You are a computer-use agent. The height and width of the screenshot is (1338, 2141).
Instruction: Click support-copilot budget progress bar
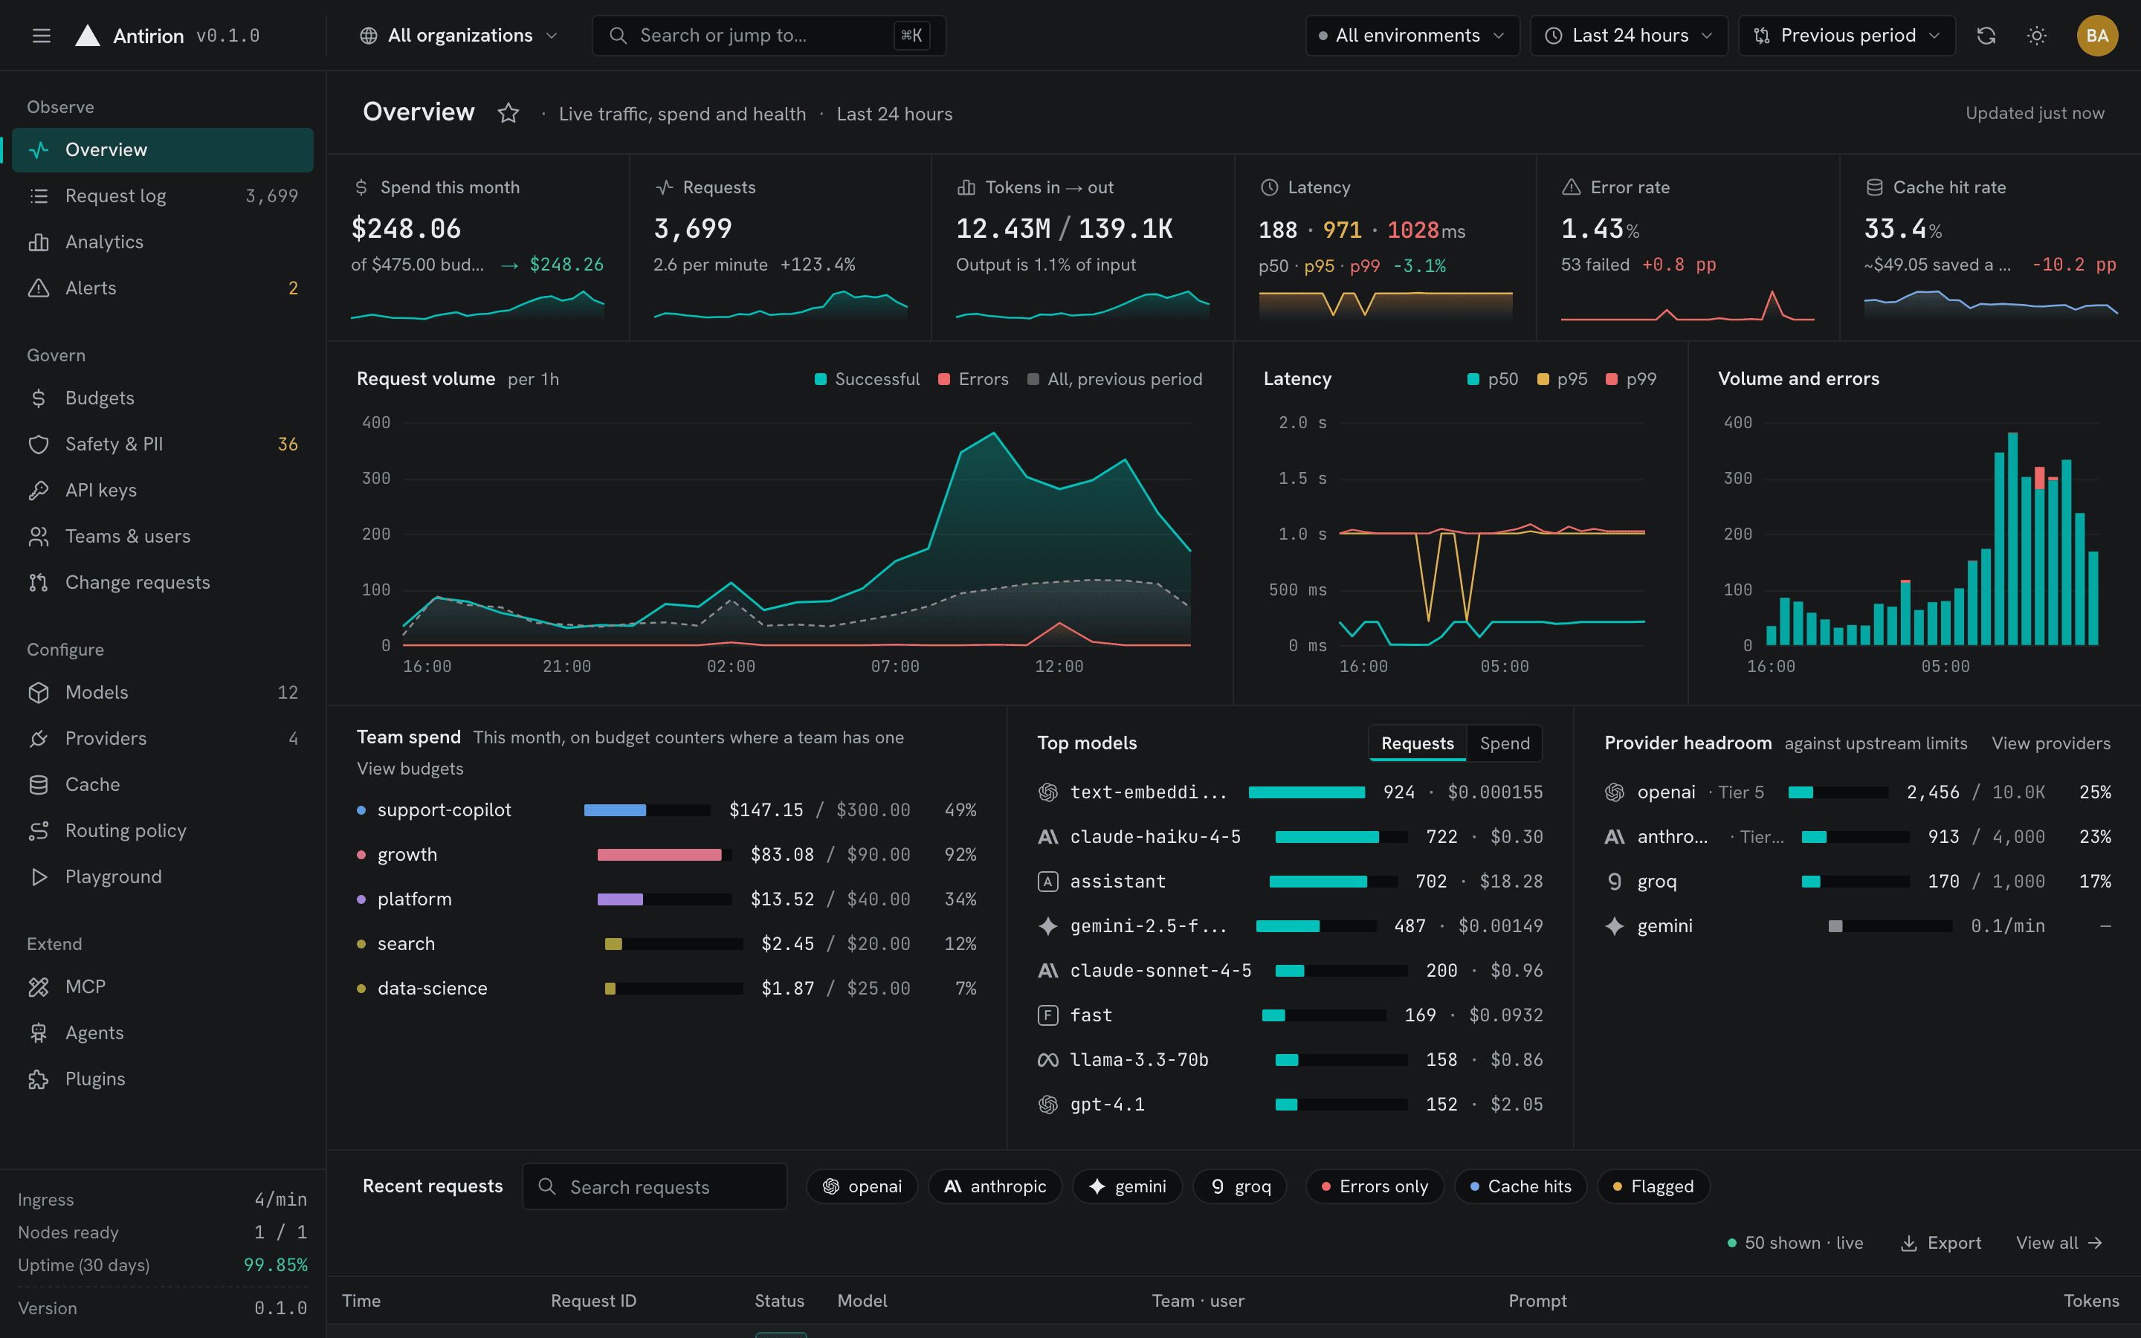(x=647, y=809)
